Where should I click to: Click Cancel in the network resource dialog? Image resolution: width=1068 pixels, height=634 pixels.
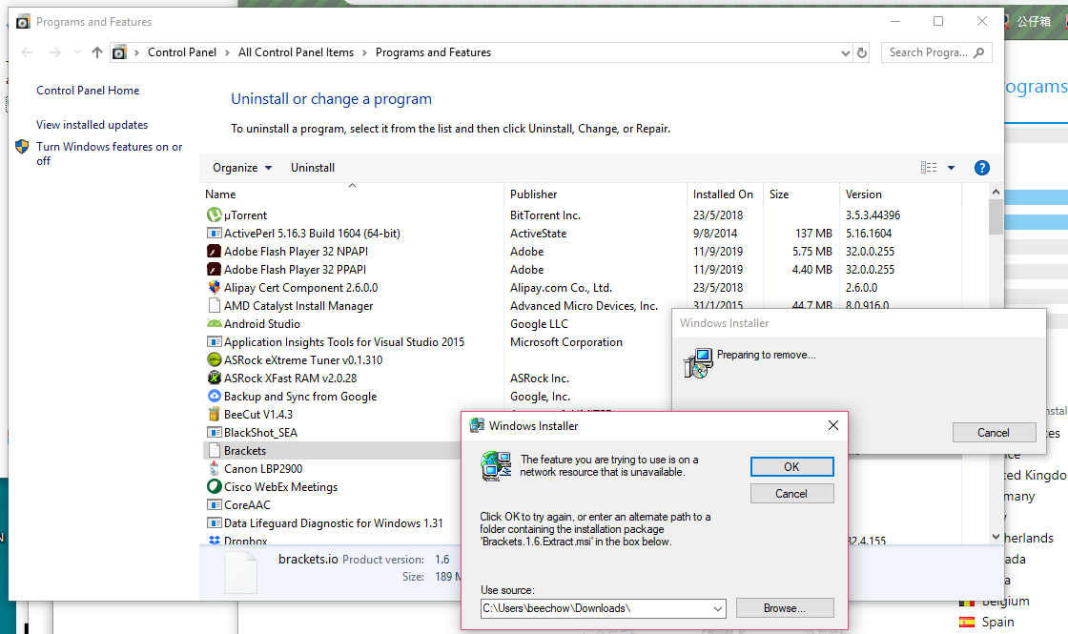(x=792, y=494)
